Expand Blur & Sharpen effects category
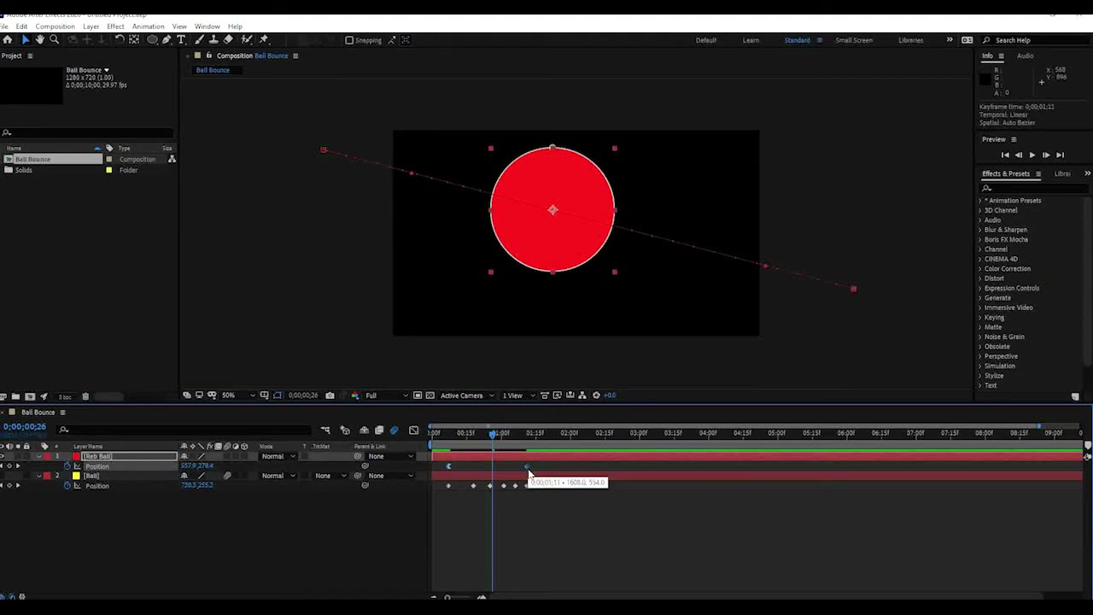The width and height of the screenshot is (1093, 615). (980, 230)
